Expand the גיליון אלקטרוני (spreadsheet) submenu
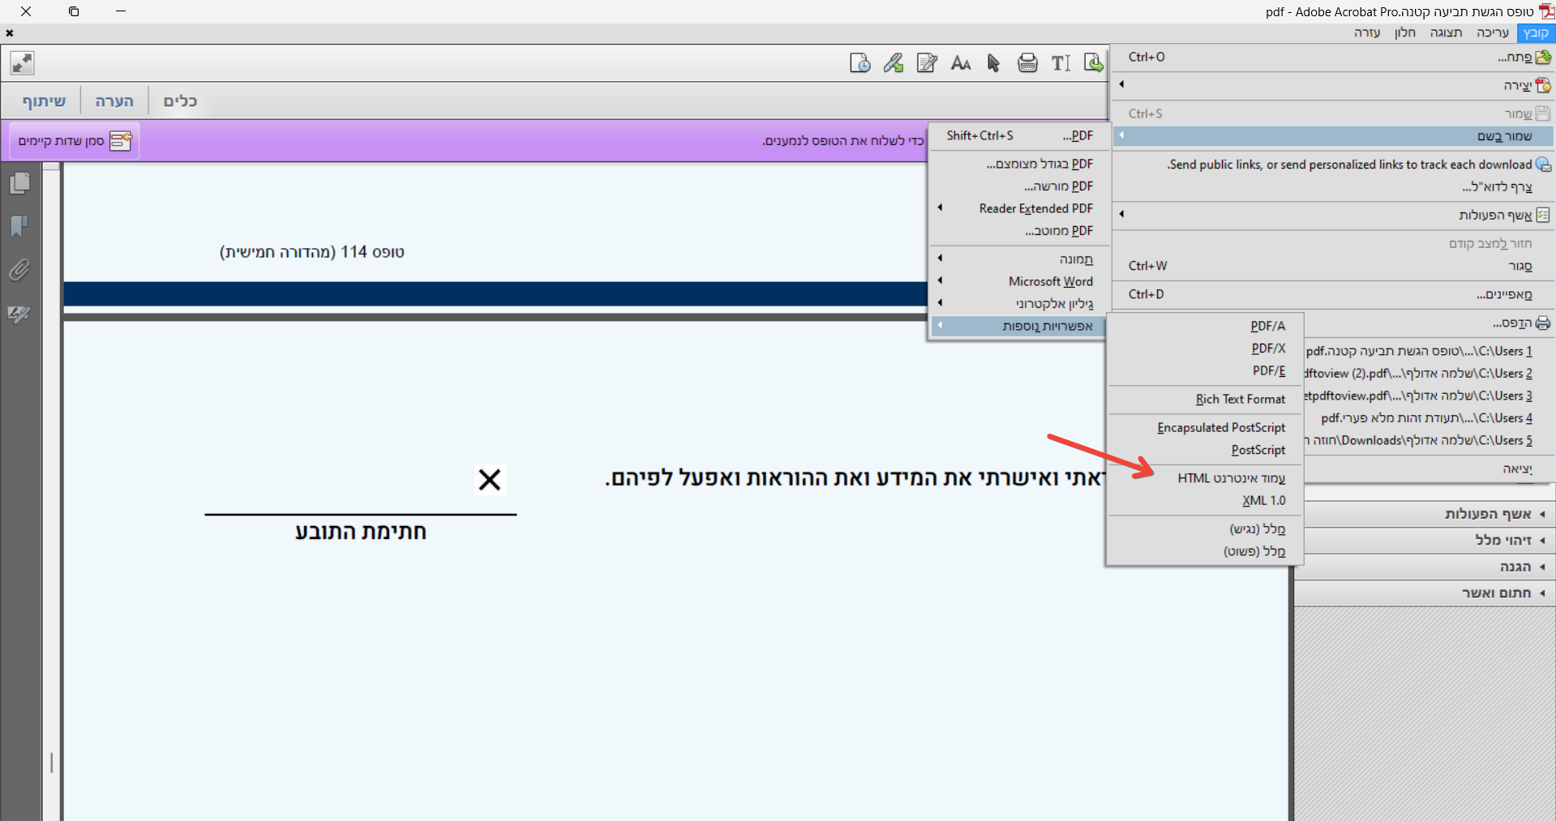Screen dimensions: 1556x821 [x=1018, y=304]
